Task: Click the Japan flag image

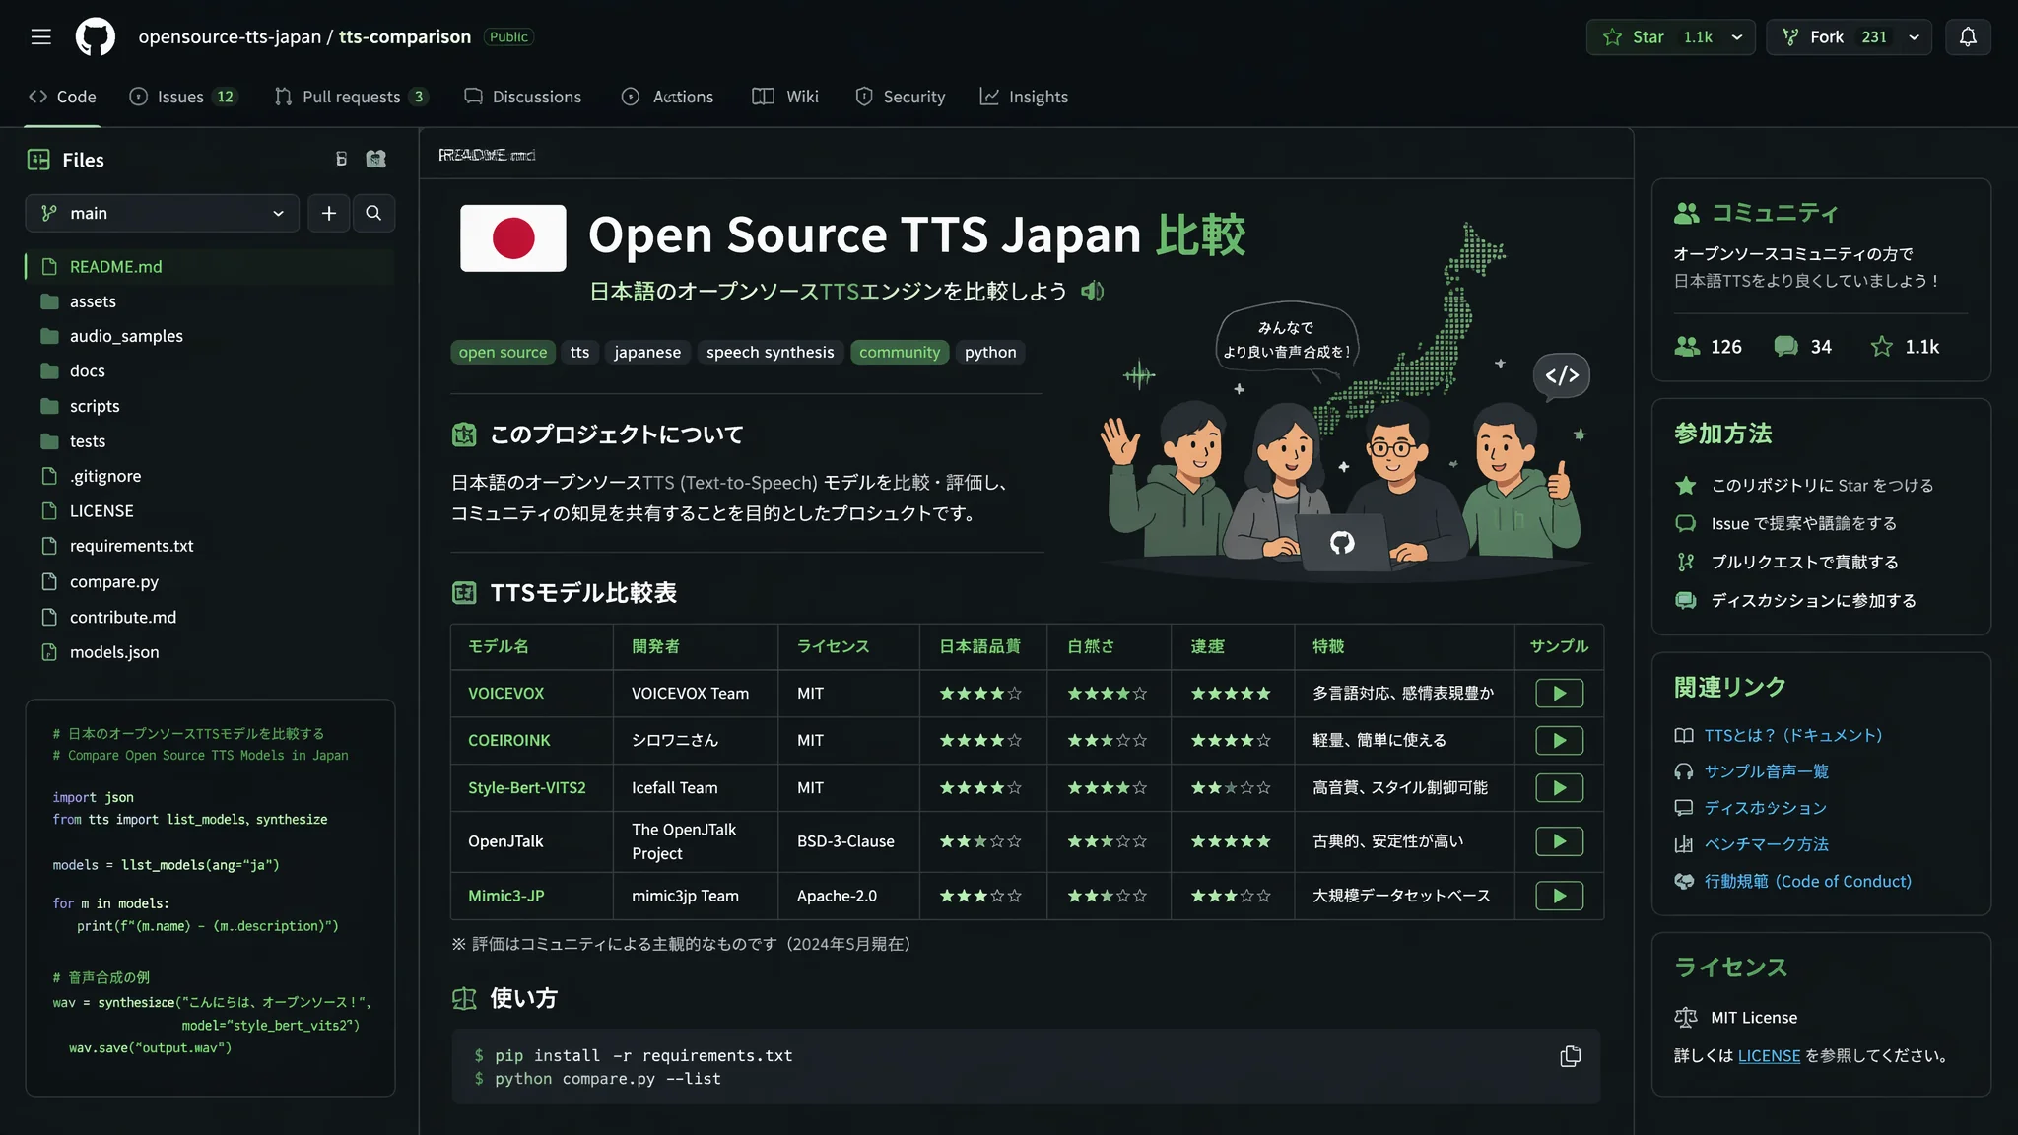Action: [513, 238]
